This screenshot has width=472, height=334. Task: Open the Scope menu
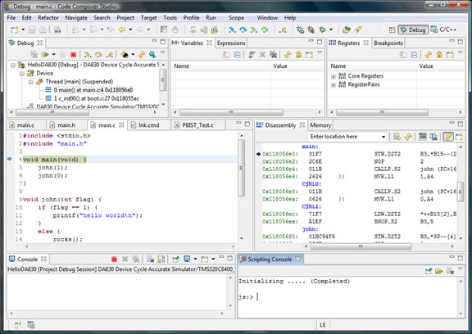236,18
